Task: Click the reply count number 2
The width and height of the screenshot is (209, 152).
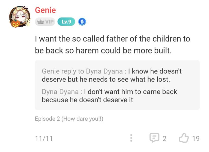Action: click(x=164, y=139)
